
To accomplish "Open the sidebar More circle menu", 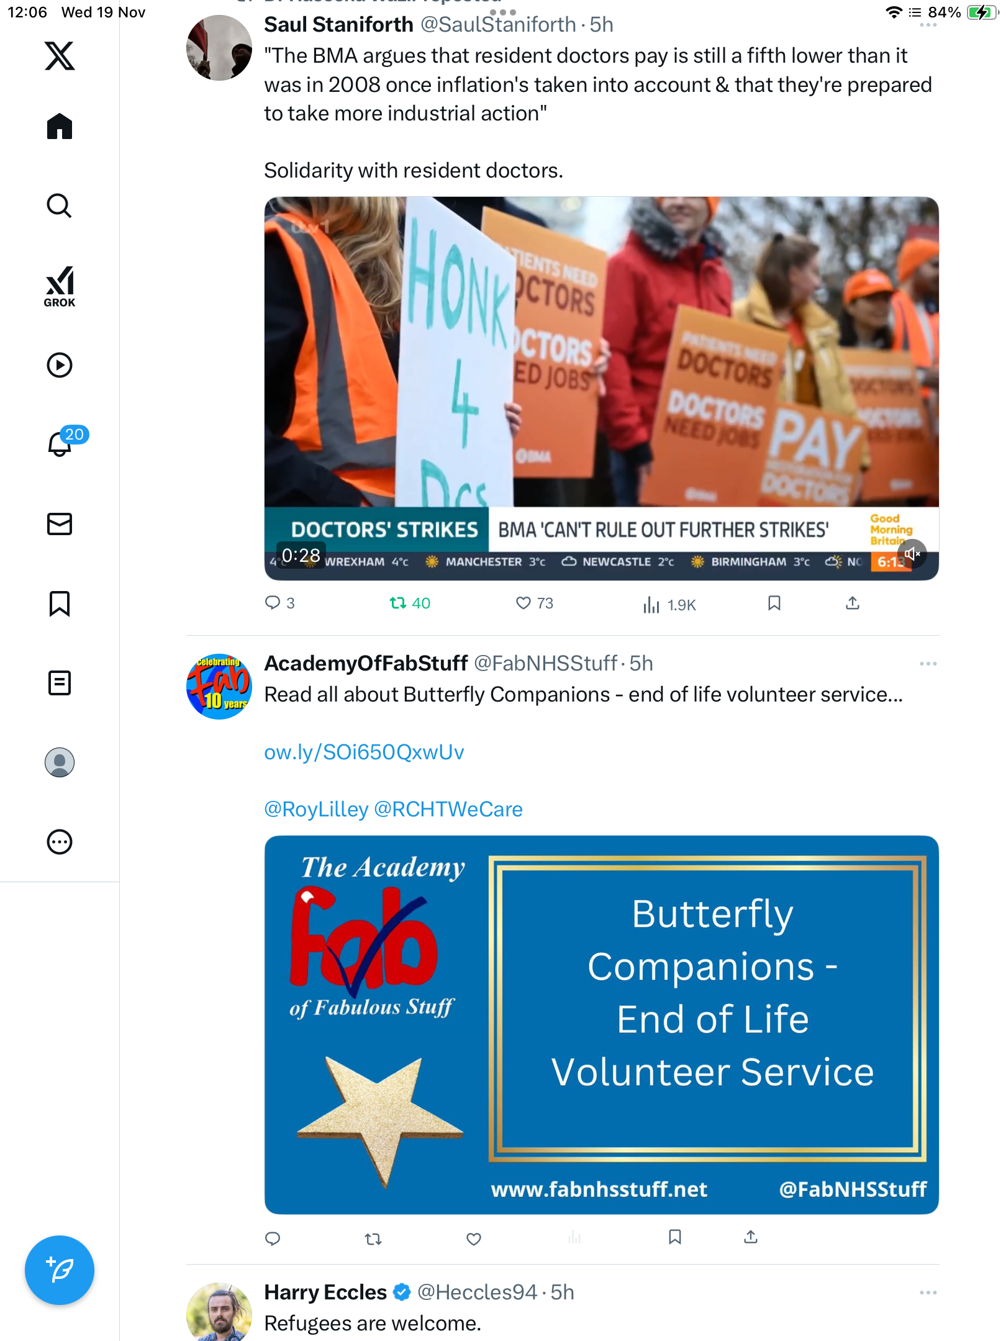I will coord(60,842).
